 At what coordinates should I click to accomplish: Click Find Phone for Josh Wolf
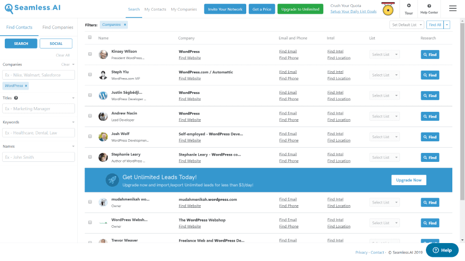[x=289, y=141]
